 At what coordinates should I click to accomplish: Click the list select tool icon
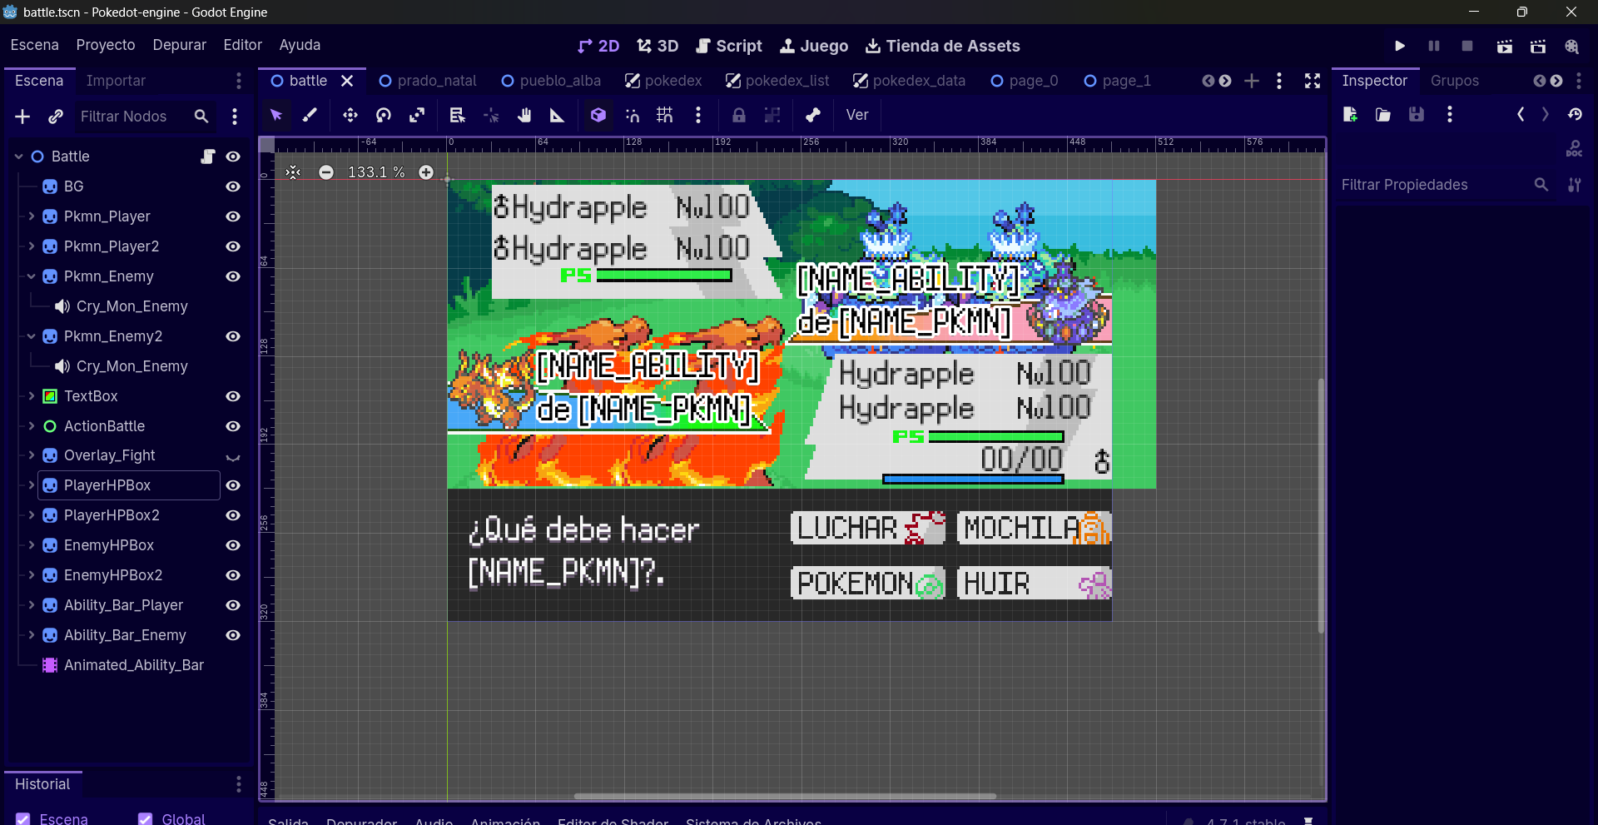pyautogui.click(x=457, y=115)
